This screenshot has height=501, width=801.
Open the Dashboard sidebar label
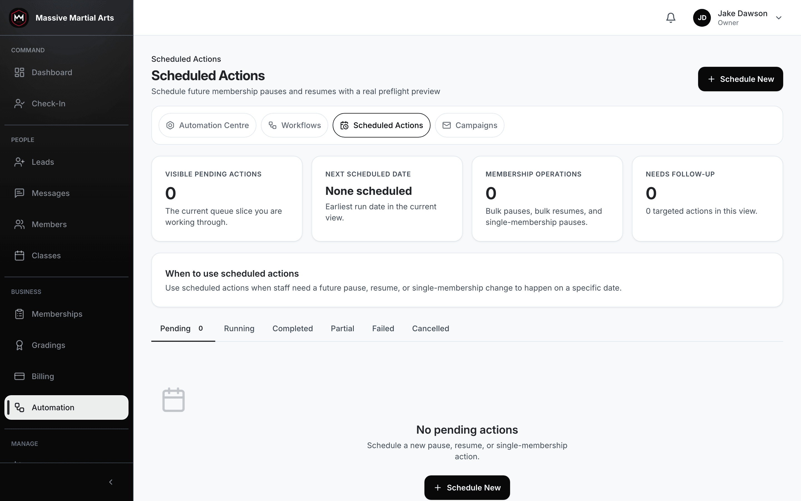[x=52, y=72]
